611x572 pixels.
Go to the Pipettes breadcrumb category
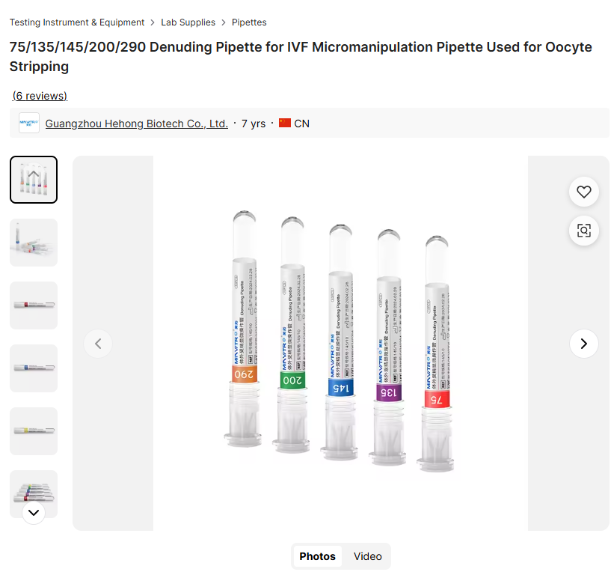(249, 22)
